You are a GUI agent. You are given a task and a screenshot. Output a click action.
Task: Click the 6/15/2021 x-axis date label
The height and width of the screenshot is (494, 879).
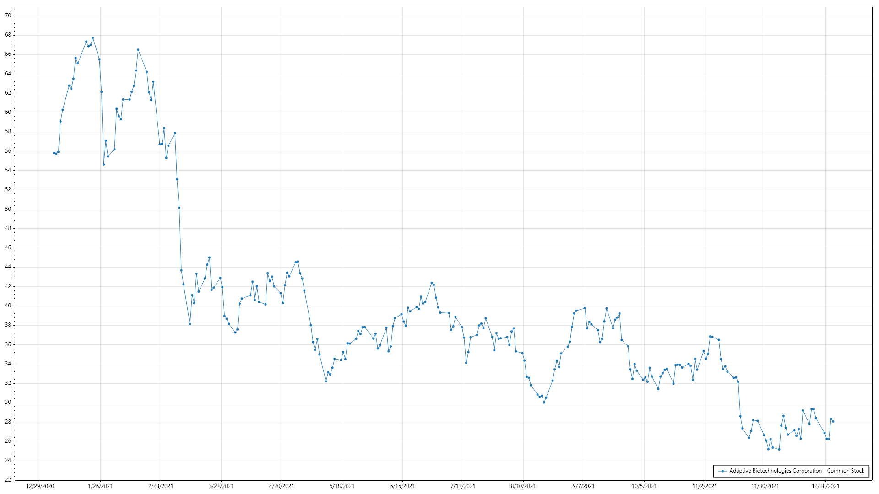point(402,486)
